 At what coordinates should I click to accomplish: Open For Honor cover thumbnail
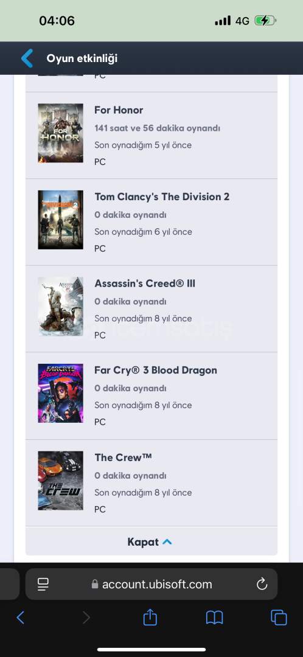(60, 133)
